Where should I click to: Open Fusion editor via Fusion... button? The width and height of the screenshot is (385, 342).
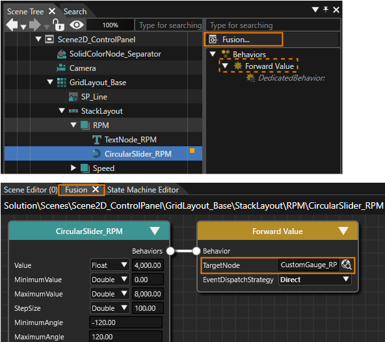pyautogui.click(x=243, y=39)
